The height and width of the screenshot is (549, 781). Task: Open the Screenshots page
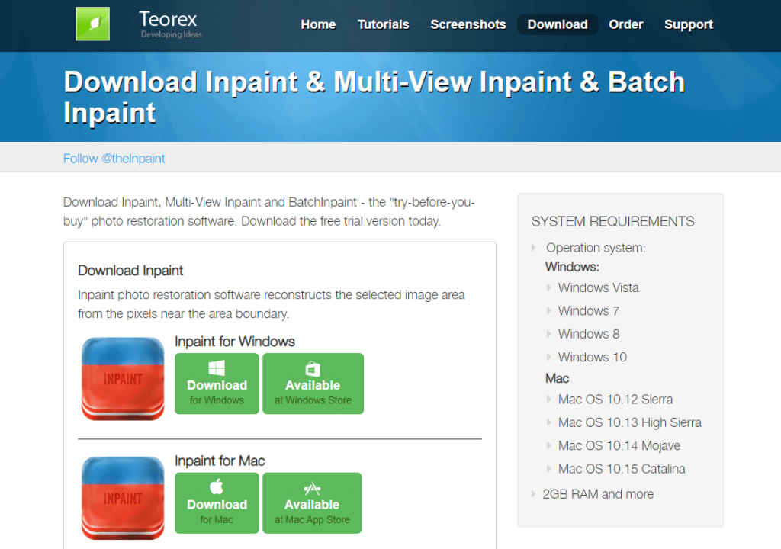468,24
